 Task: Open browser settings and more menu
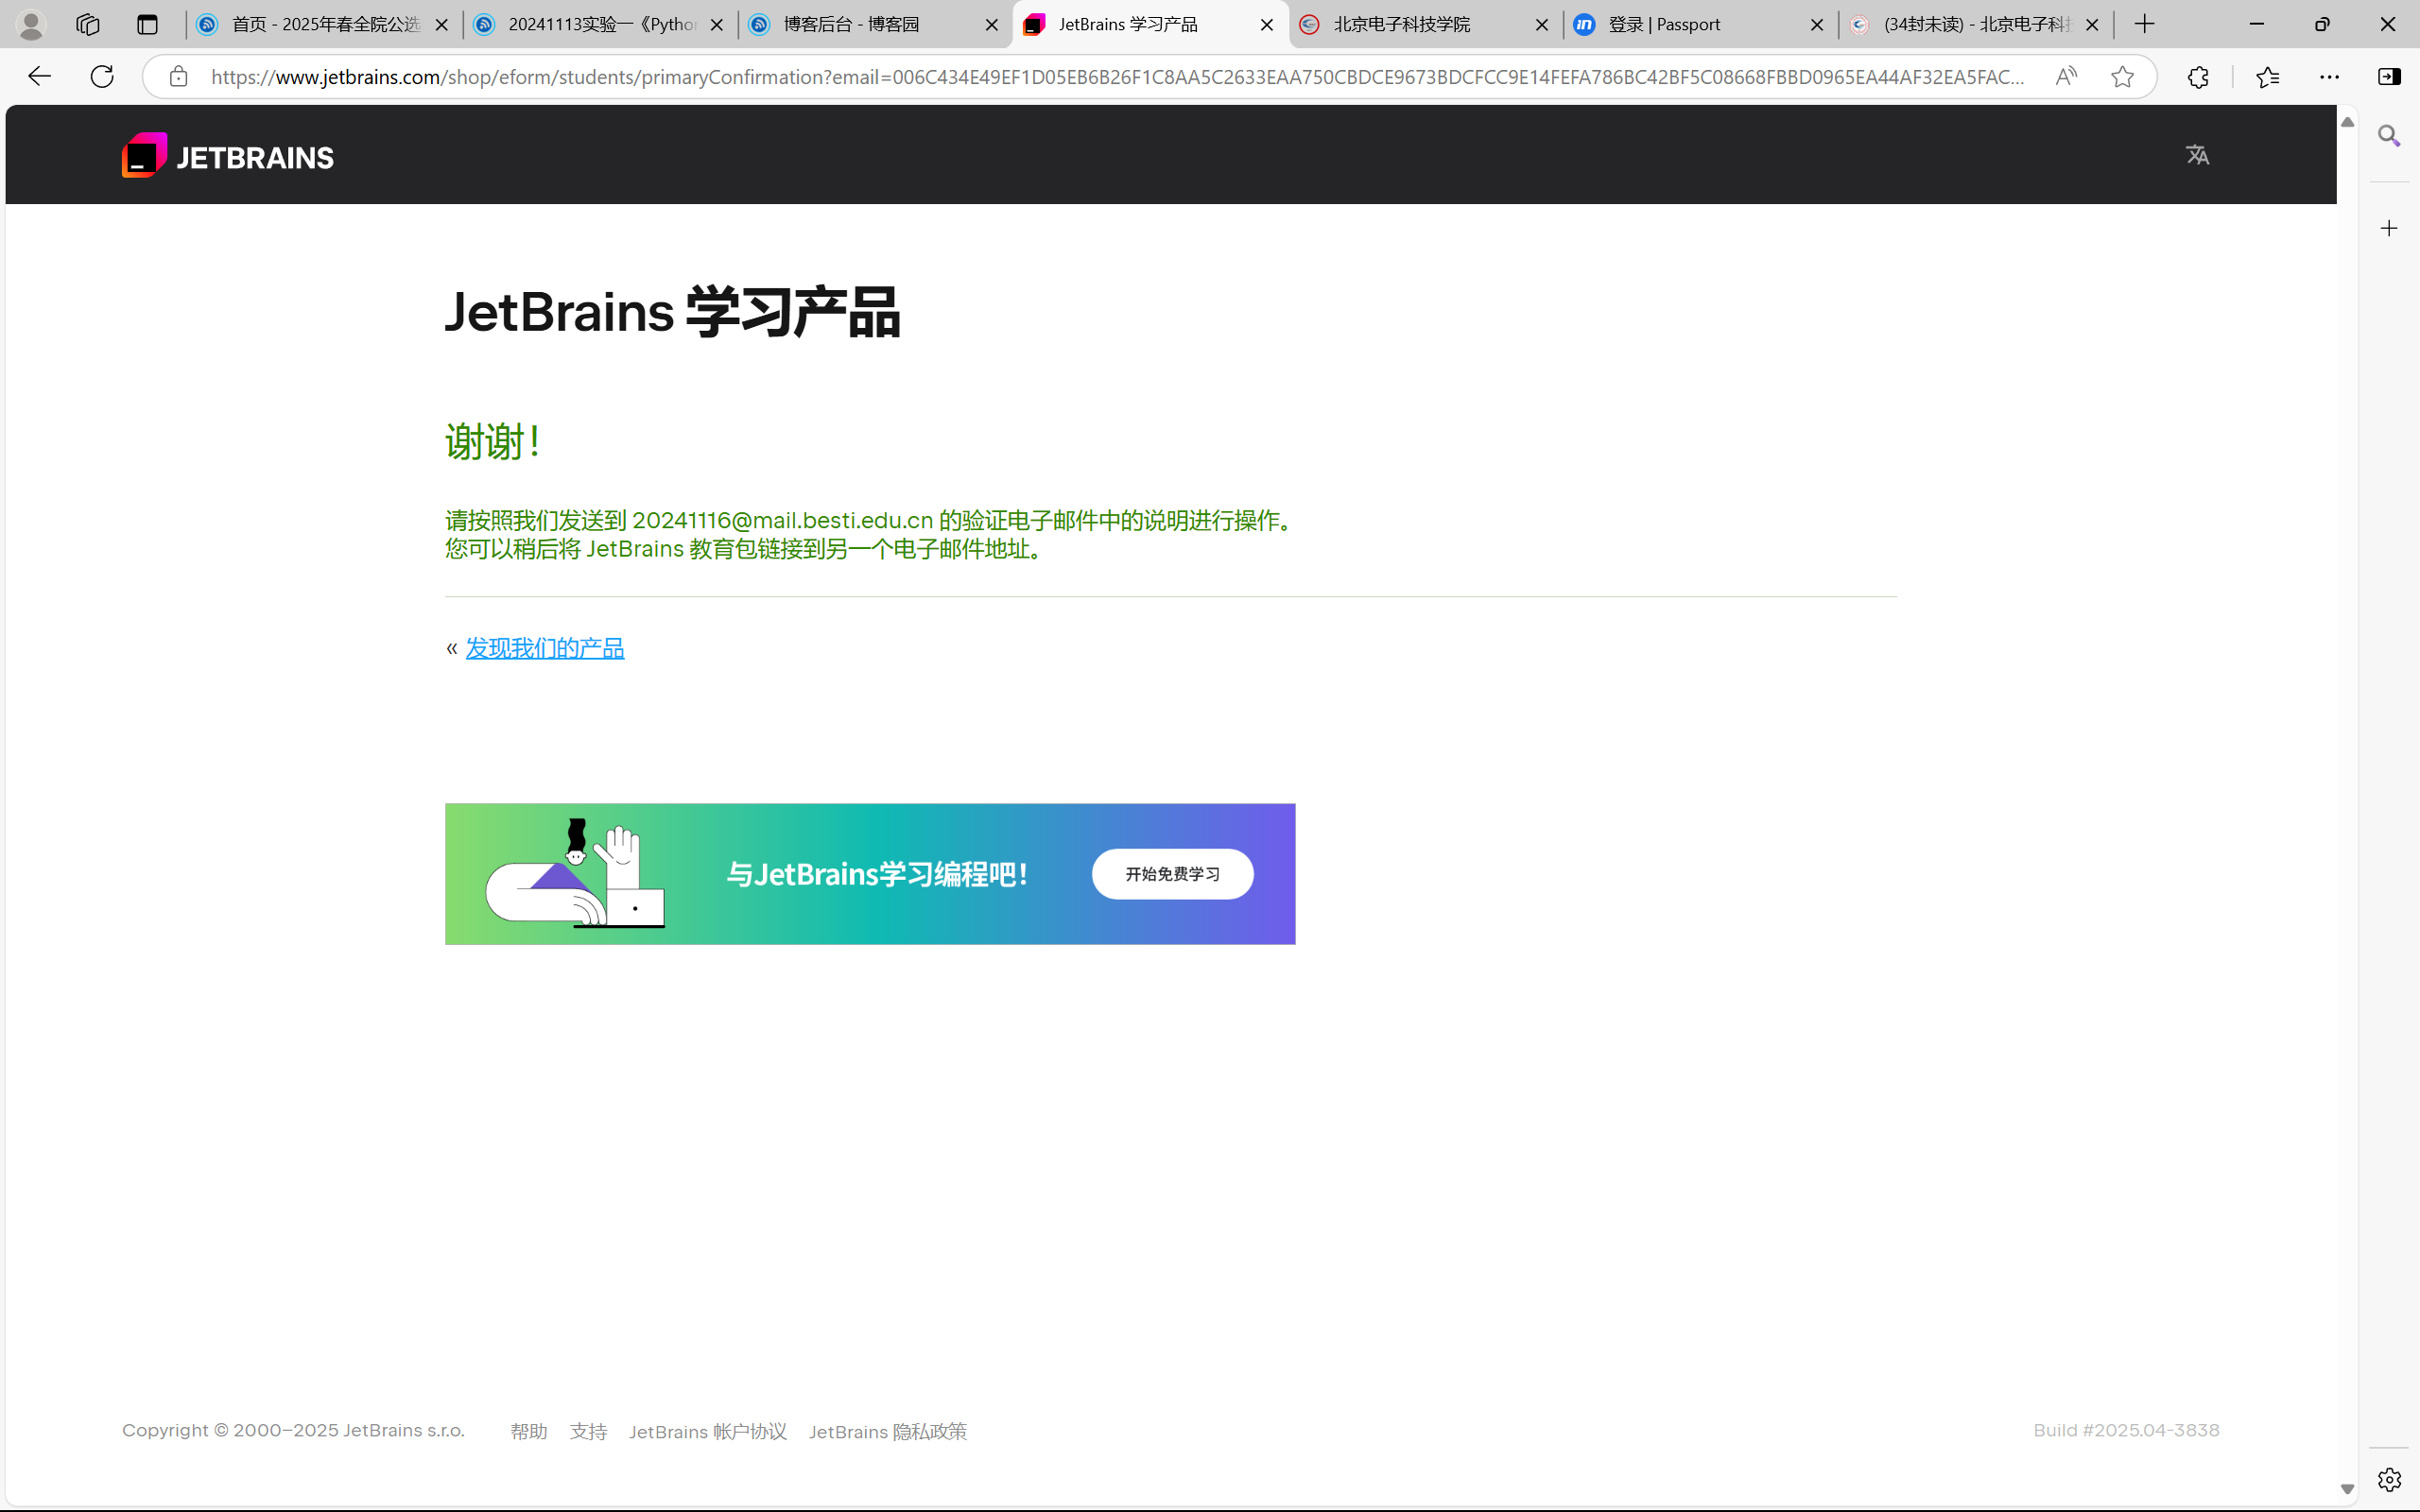2329,77
